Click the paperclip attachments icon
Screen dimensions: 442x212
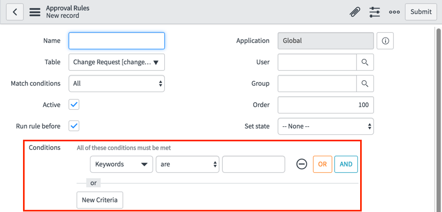coord(355,12)
